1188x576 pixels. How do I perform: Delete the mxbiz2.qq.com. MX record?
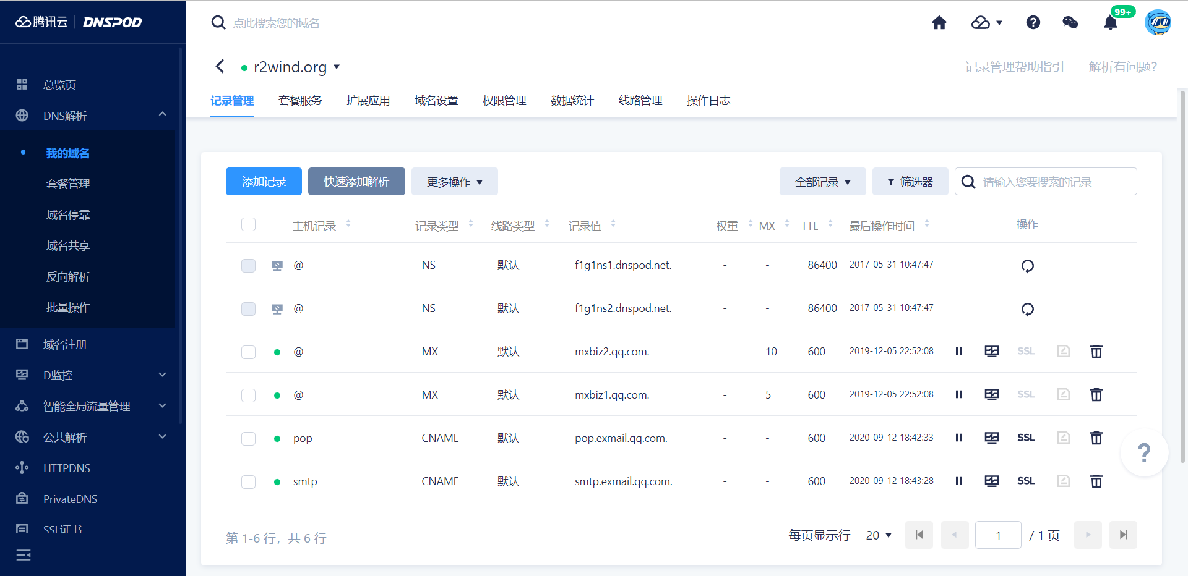1096,351
